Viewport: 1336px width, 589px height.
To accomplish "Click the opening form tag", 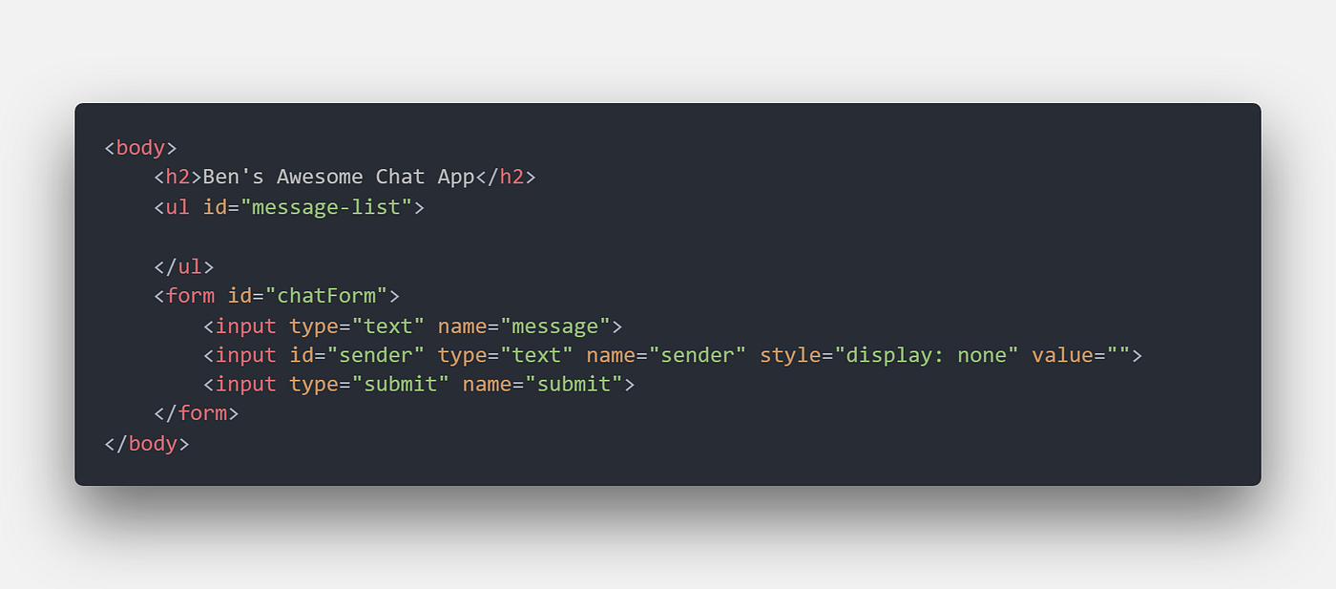I will click(277, 296).
